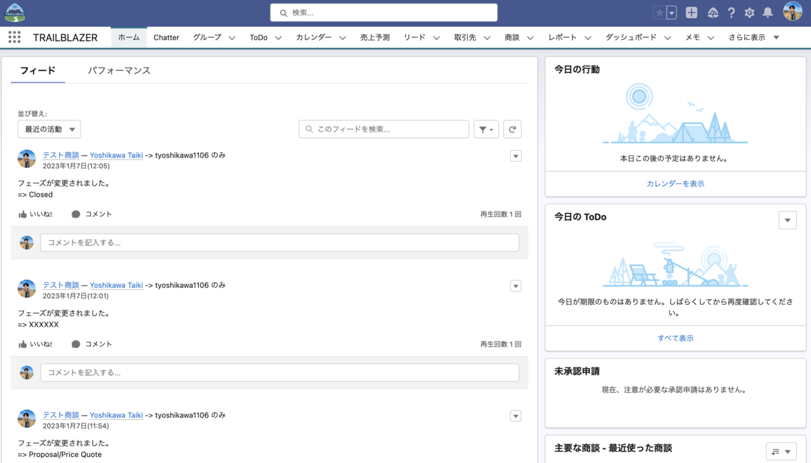
Task: Open the feed filter funnel icon
Action: 486,128
